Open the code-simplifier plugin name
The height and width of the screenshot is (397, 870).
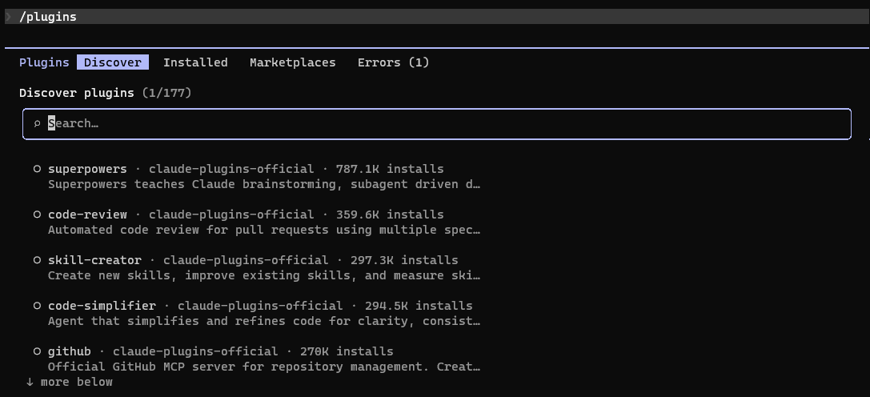[x=102, y=306]
